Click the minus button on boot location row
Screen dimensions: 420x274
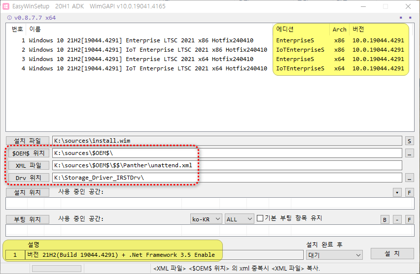pos(397,220)
